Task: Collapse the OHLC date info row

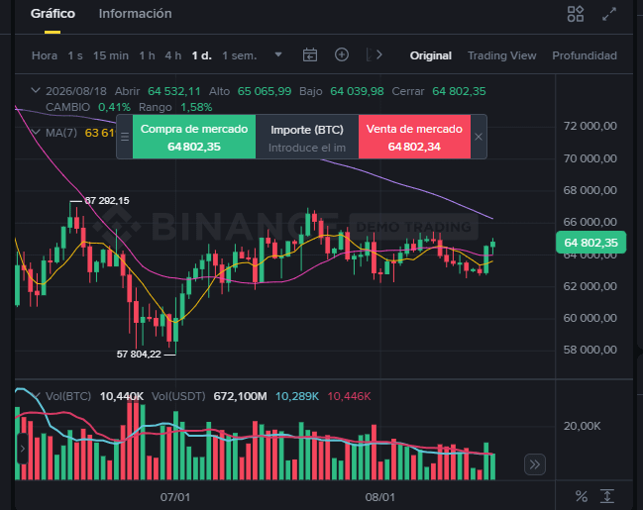Action: tap(36, 90)
